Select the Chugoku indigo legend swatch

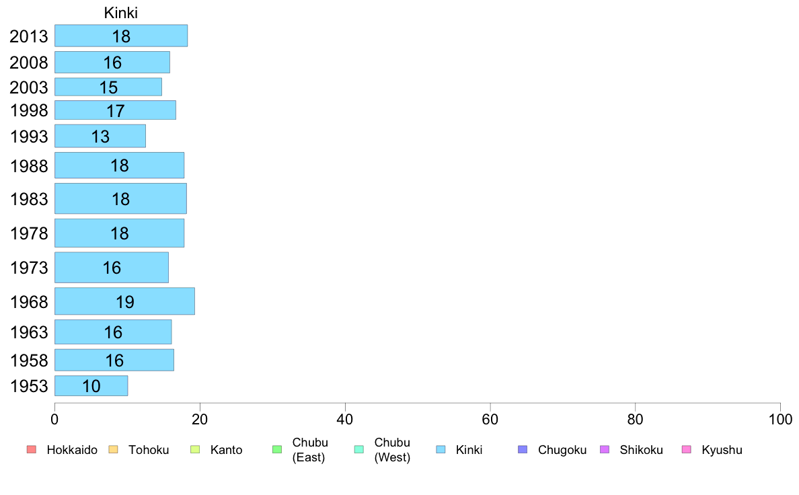click(523, 449)
